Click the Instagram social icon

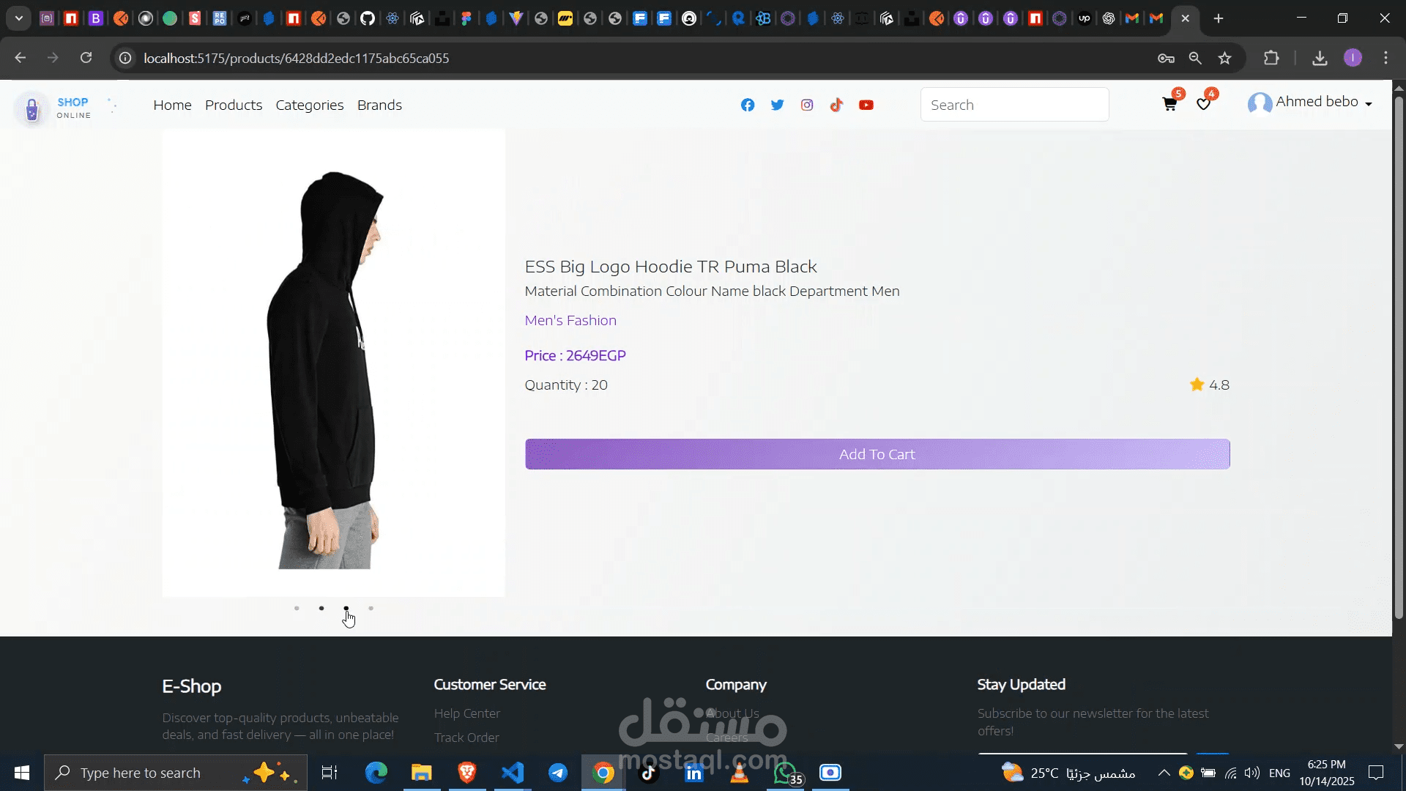pos(807,105)
